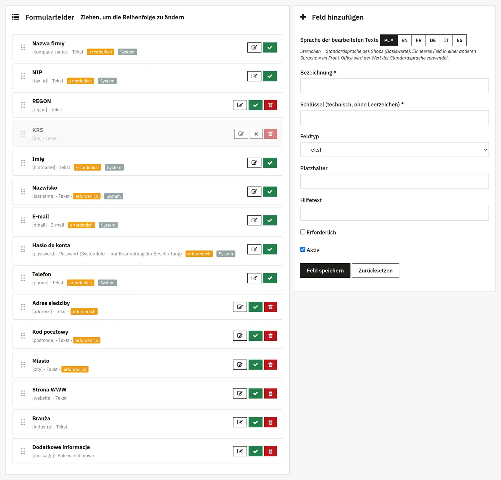Switch to the DE language tab

[433, 40]
